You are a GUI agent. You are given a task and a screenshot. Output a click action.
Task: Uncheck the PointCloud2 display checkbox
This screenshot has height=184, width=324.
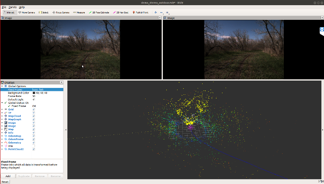coord(34,149)
